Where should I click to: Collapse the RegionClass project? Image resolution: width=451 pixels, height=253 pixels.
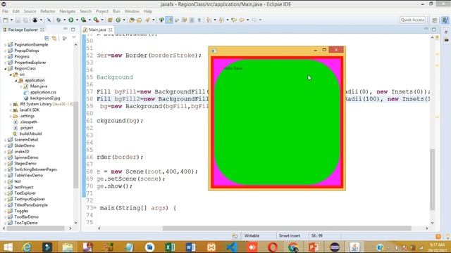tap(5, 69)
